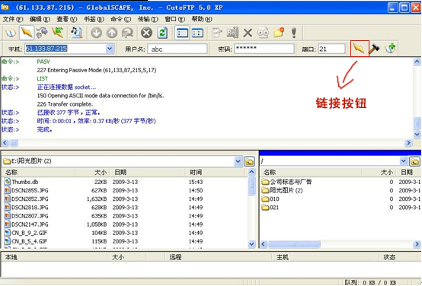Viewport: 422px width, 286px height.
Task: Sort local files by 名称 column
Action: pyautogui.click(x=39, y=173)
